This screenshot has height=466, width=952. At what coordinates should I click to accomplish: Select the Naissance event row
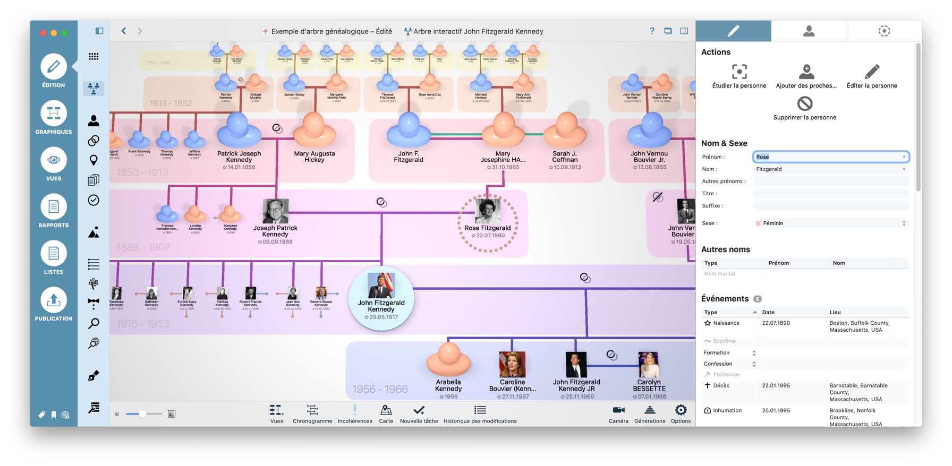[x=805, y=326]
